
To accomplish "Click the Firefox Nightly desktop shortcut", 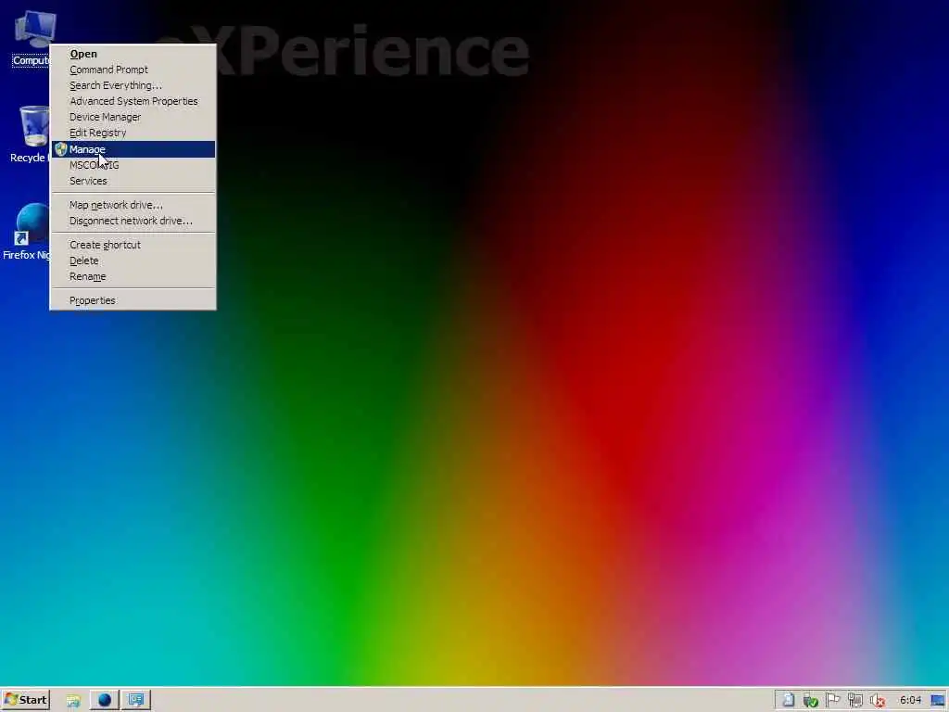I will click(x=28, y=231).
